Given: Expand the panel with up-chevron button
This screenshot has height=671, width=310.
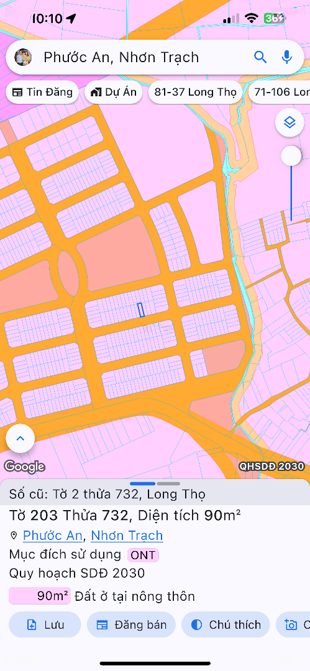Looking at the screenshot, I should [20, 438].
